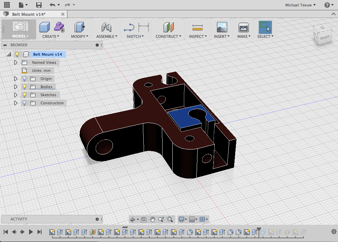Screen dimensions: 338x242
Task: Select the Create box primitive icon
Action: click(45, 27)
